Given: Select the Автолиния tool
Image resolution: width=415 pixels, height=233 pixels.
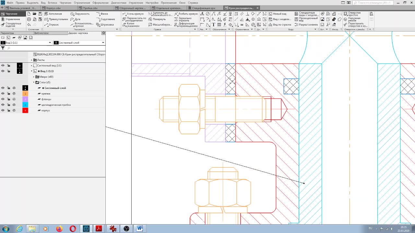Looking at the screenshot, I should [x=53, y=14].
